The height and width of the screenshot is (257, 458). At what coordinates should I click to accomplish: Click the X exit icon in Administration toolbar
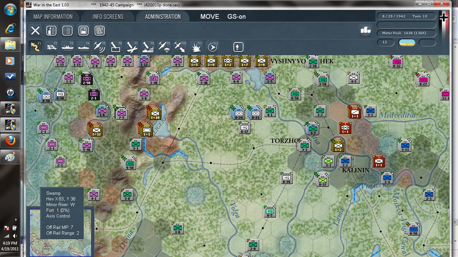(x=35, y=31)
